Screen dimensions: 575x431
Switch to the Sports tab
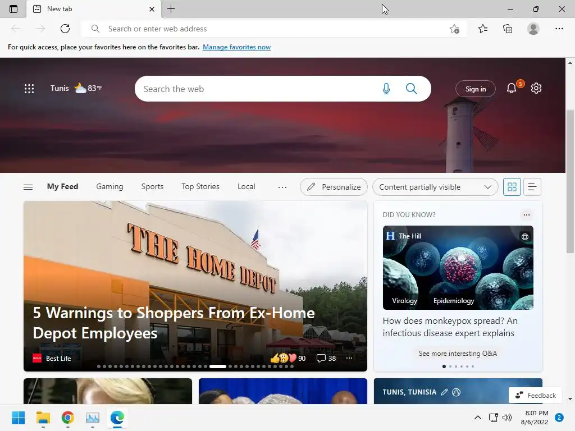pyautogui.click(x=152, y=186)
